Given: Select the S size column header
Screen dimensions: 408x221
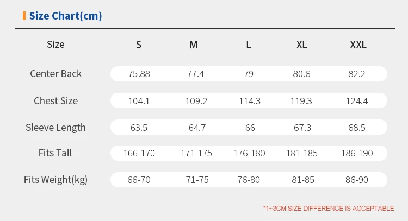Looking at the screenshot, I should point(139,45).
